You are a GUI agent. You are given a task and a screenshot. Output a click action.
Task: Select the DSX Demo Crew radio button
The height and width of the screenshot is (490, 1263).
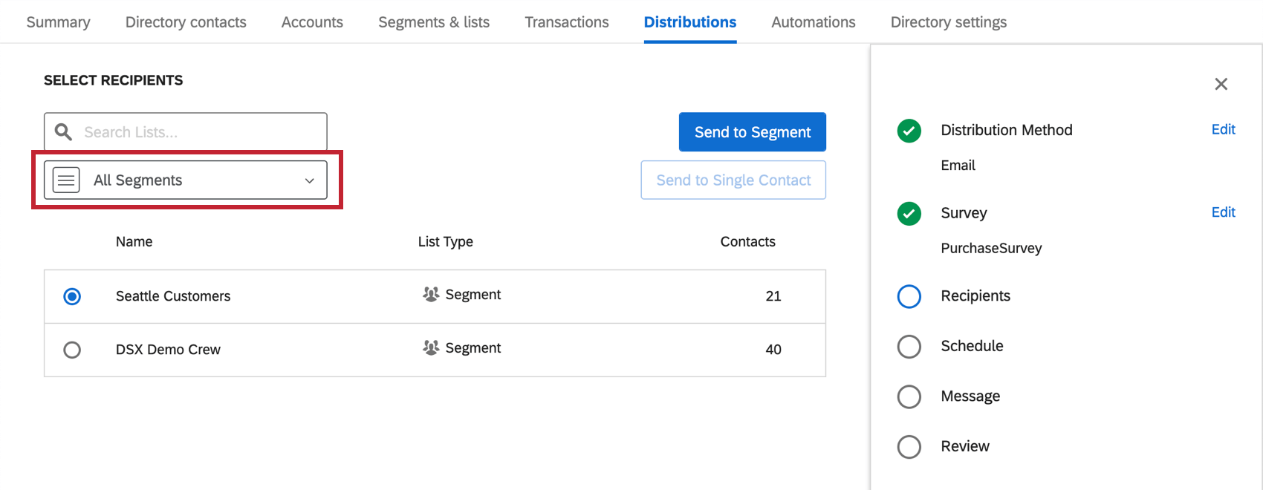pos(72,350)
